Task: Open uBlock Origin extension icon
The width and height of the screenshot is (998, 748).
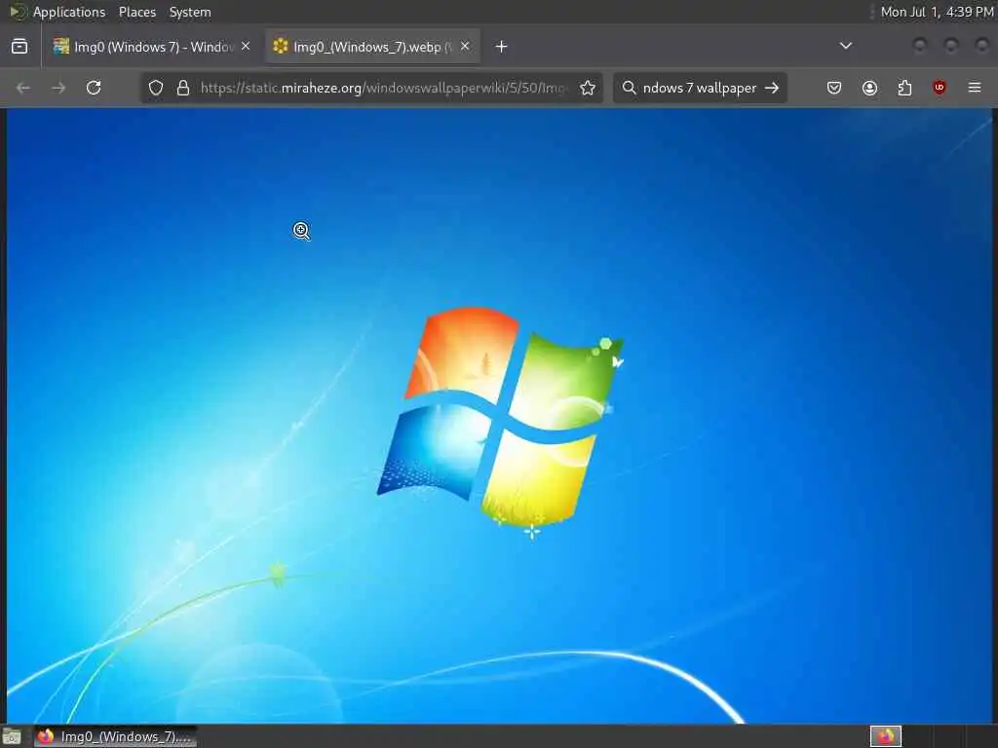Action: [x=940, y=88]
